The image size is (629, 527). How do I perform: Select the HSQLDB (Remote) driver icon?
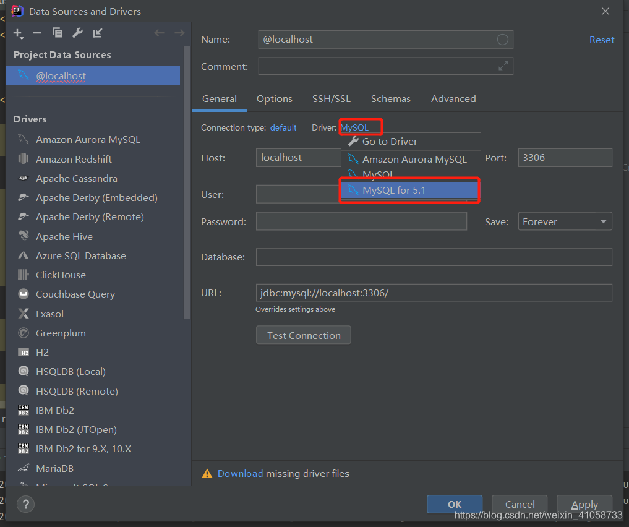[x=24, y=391]
